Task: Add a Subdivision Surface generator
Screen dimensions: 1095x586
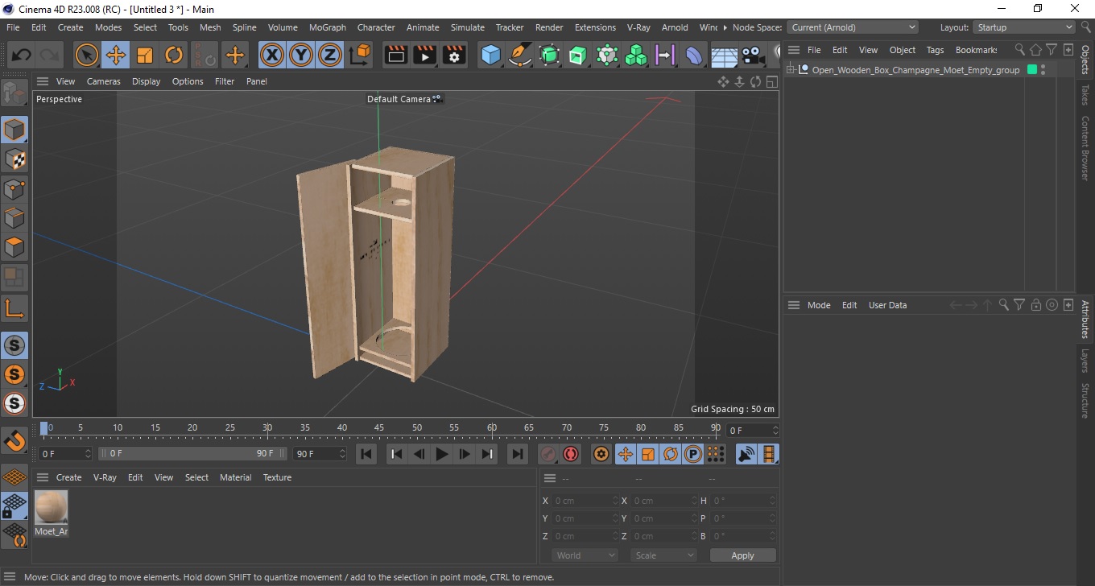Action: click(549, 56)
